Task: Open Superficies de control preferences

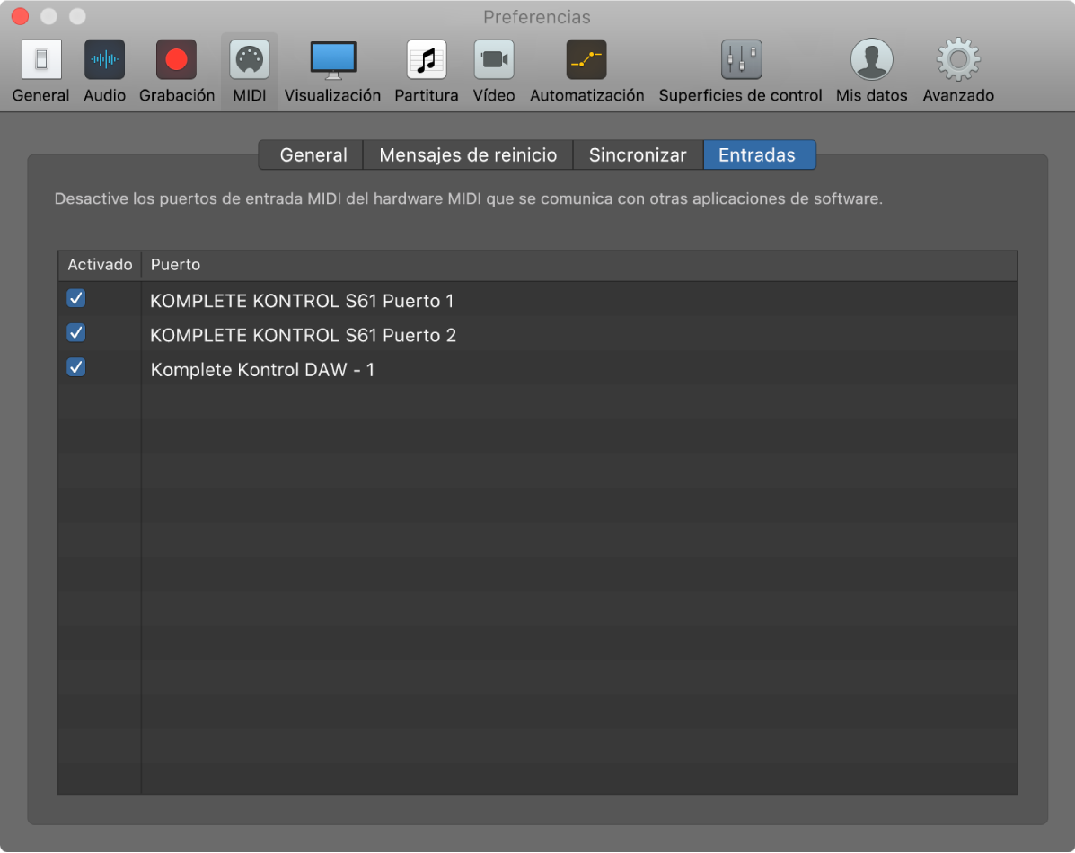Action: pyautogui.click(x=740, y=60)
